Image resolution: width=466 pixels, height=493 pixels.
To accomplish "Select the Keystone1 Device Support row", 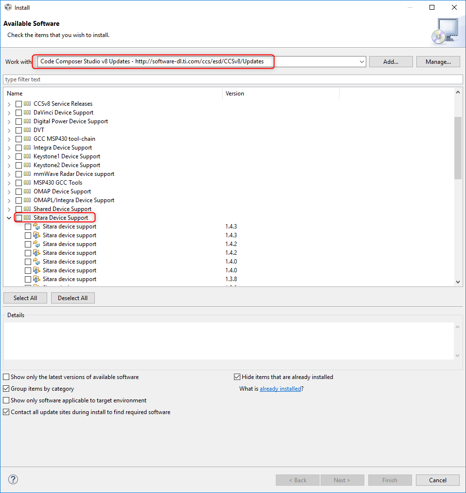I will 67,156.
